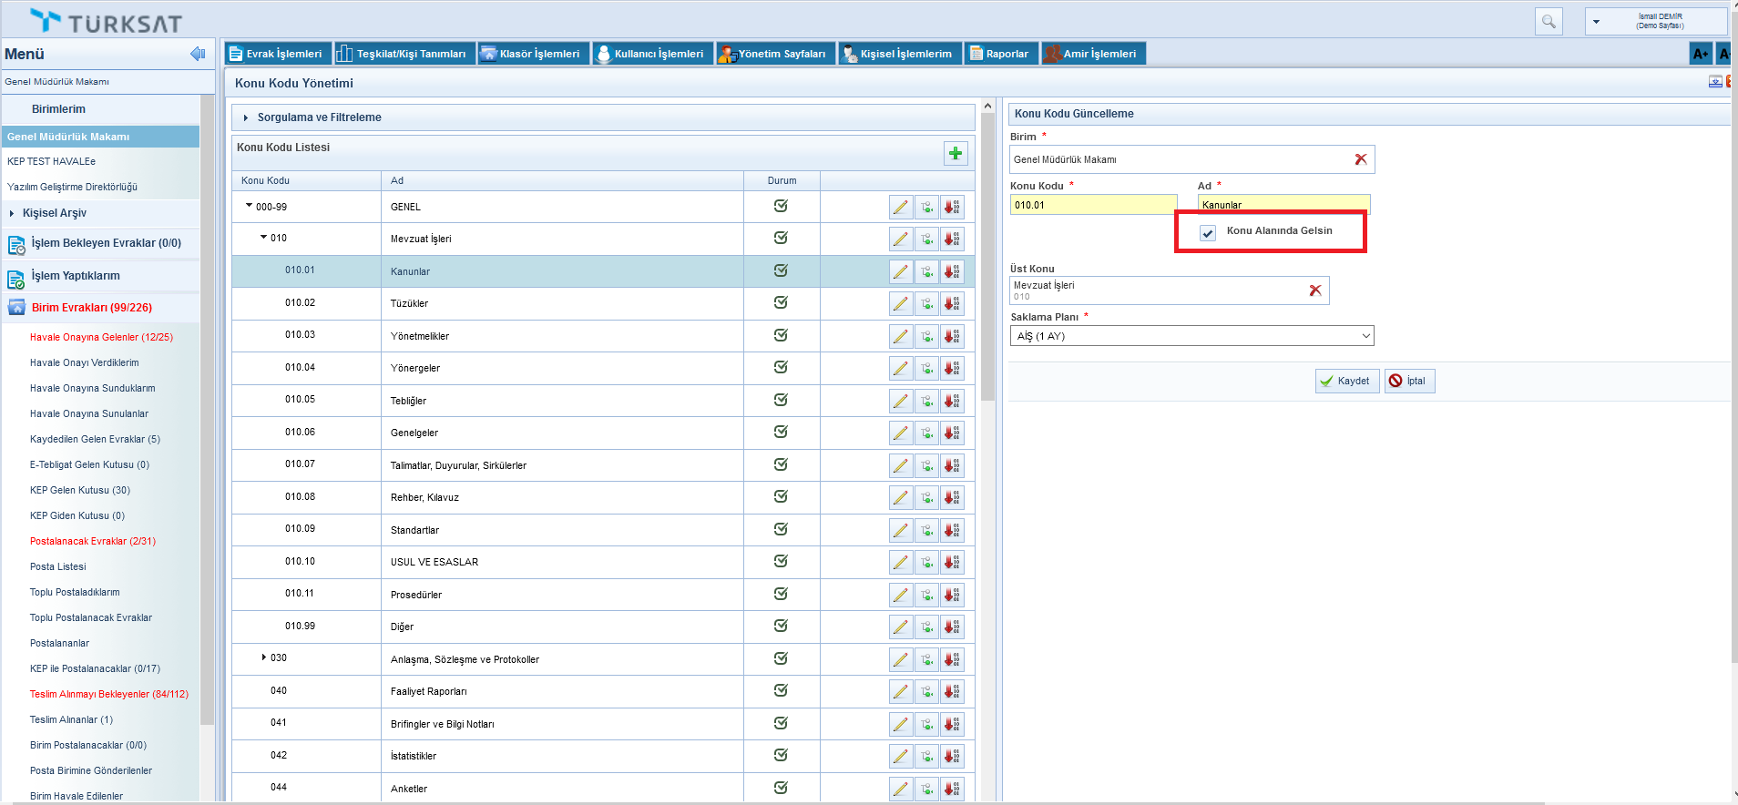Click the hierarchy icon in the GENEL row

click(926, 208)
